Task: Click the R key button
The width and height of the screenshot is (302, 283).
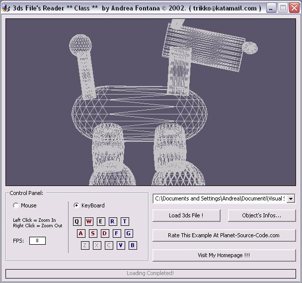Action: (x=113, y=221)
